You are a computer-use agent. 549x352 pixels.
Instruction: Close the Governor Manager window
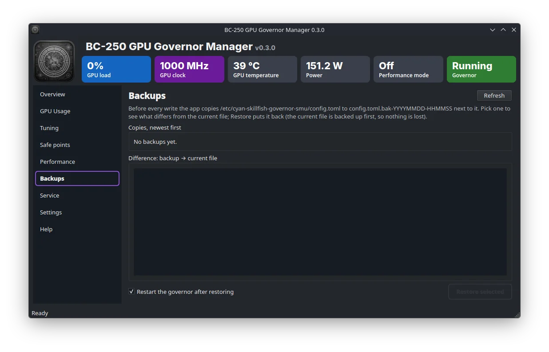coord(514,30)
